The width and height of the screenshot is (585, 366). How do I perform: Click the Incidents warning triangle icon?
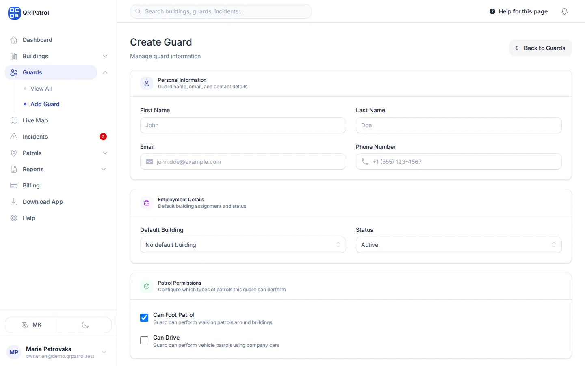tap(14, 137)
